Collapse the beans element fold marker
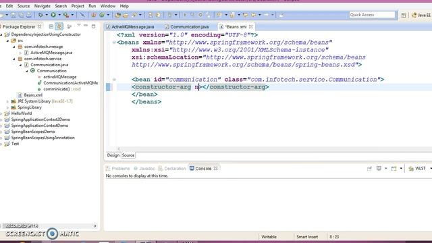The image size is (432, 243). point(114,43)
